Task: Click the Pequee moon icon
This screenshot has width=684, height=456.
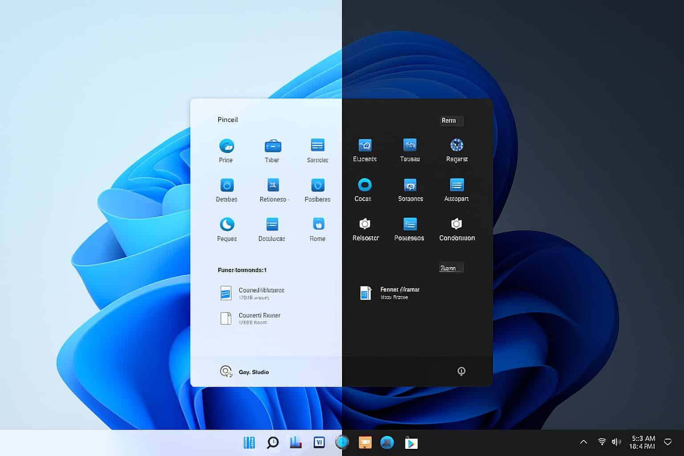Action: [x=227, y=224]
